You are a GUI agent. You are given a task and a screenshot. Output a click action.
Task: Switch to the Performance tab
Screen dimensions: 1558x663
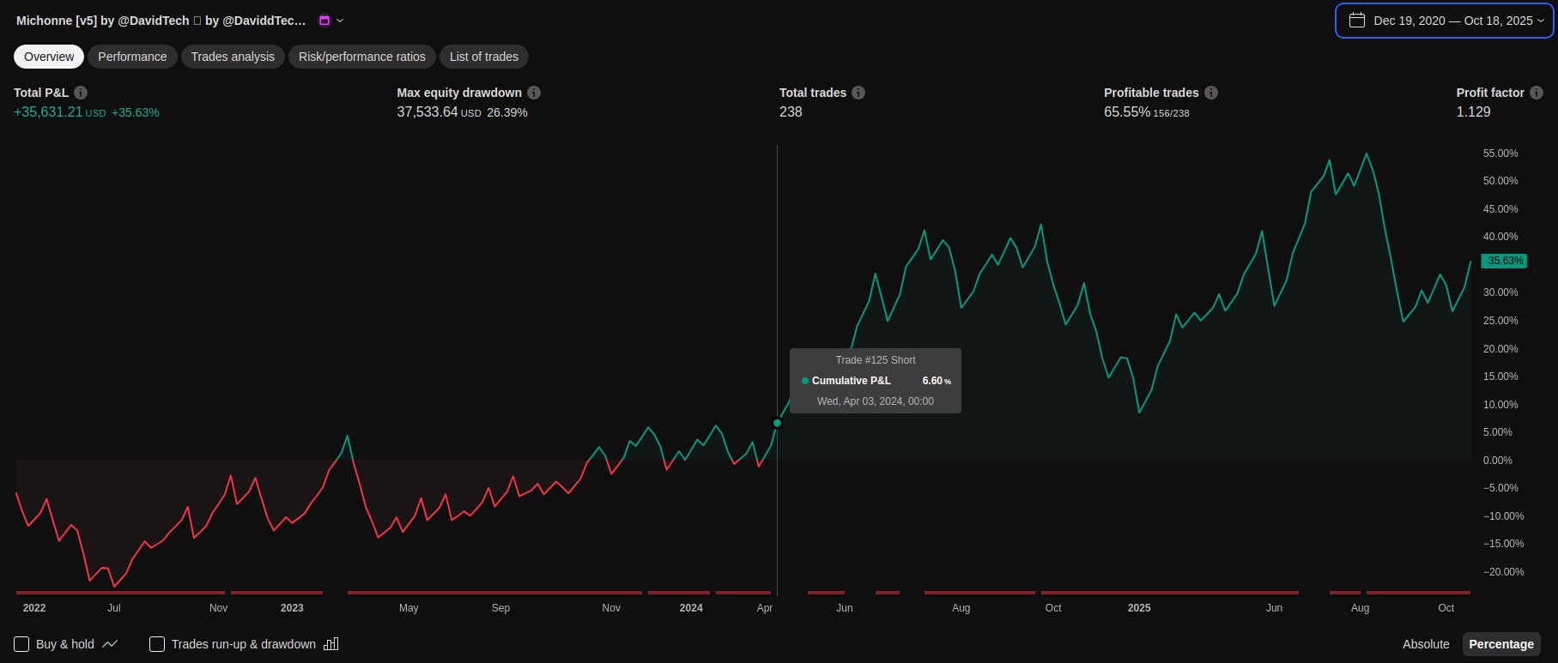tap(132, 57)
